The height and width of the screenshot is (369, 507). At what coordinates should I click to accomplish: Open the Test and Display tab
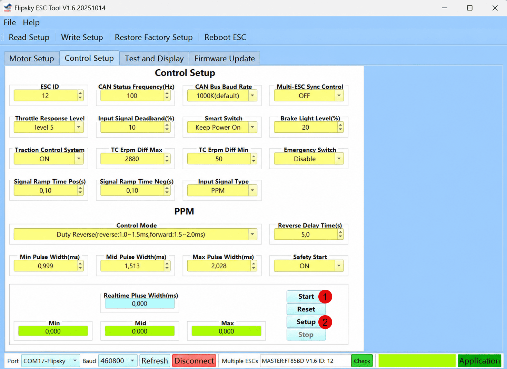click(x=154, y=59)
